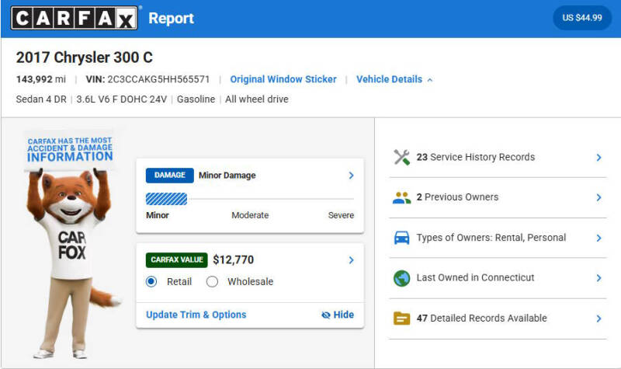
Task: Open 23 Service History Records row
Action: [x=498, y=158]
